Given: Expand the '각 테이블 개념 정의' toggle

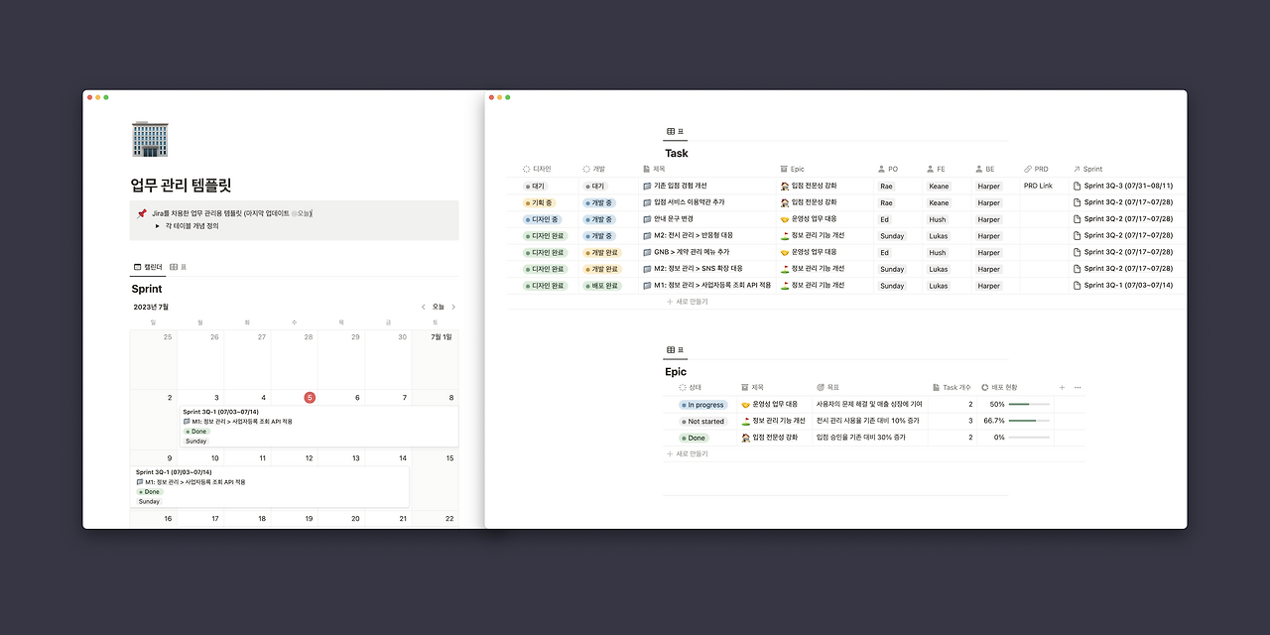Looking at the screenshot, I should coord(157,226).
